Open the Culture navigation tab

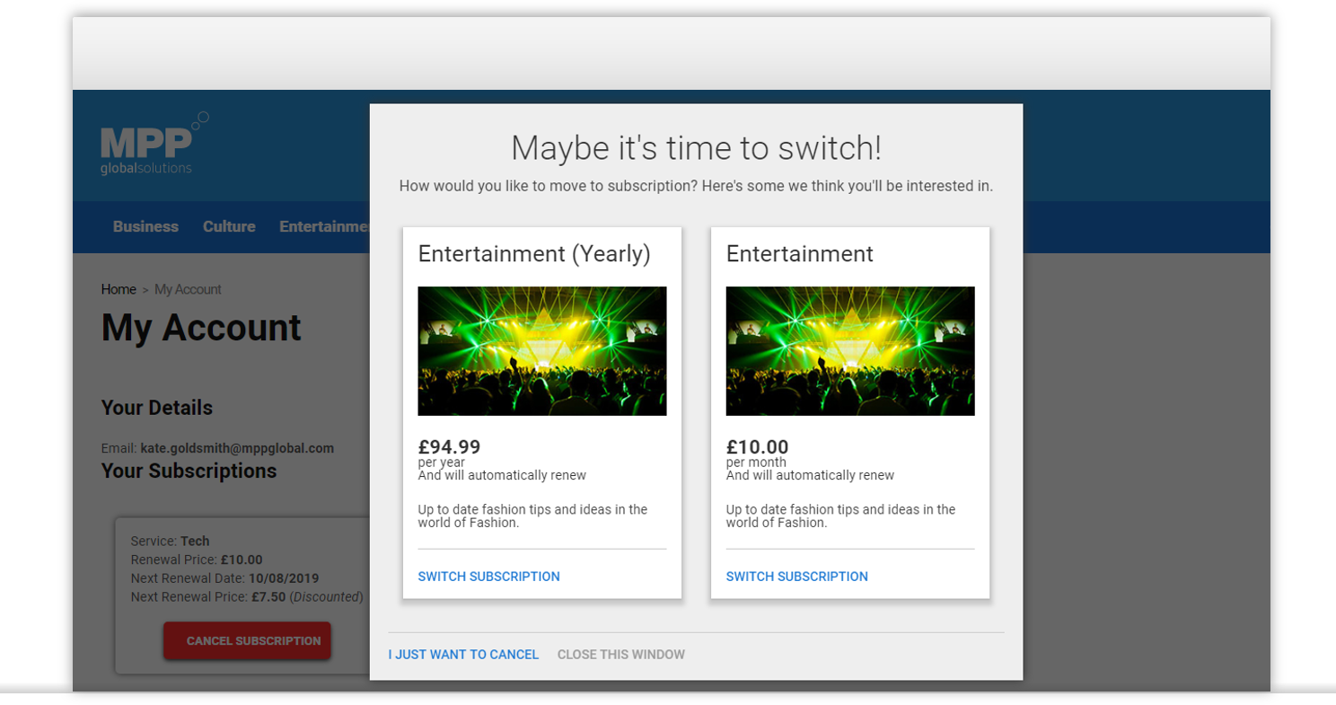229,226
